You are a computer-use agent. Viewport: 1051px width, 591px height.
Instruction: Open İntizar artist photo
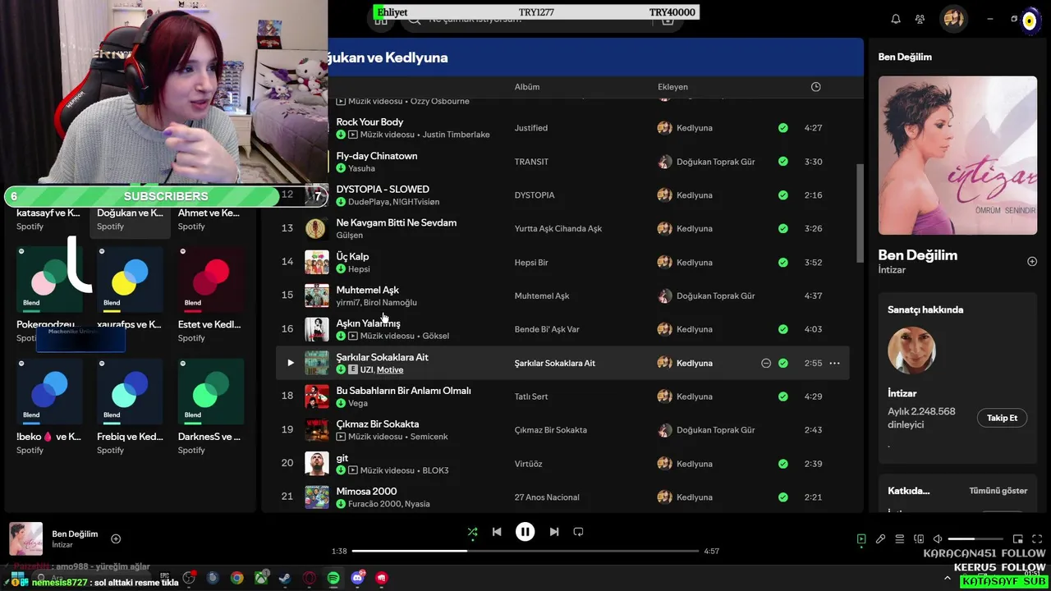911,351
